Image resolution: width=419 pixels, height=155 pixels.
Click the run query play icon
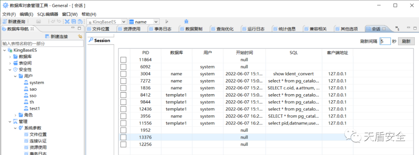[x=167, y=22]
